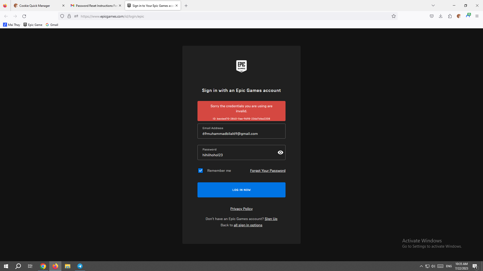The width and height of the screenshot is (483, 271).
Task: Open the Privacy Policy link
Action: click(x=242, y=209)
